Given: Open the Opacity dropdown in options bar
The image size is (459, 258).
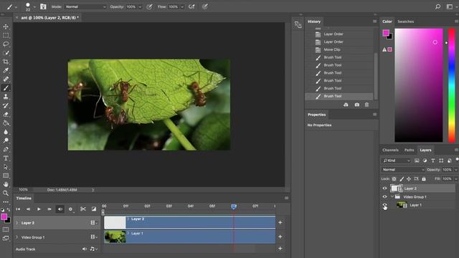Looking at the screenshot, I should click(x=140, y=6).
